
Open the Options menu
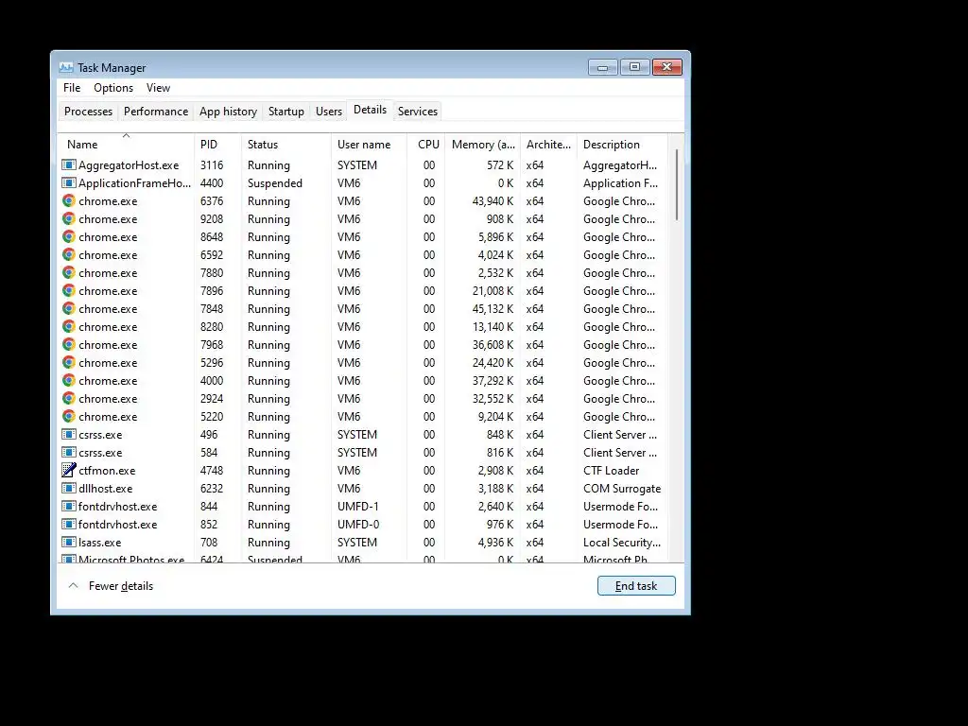tap(113, 88)
